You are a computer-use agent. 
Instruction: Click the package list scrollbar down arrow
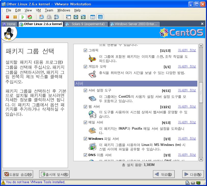point(201,159)
